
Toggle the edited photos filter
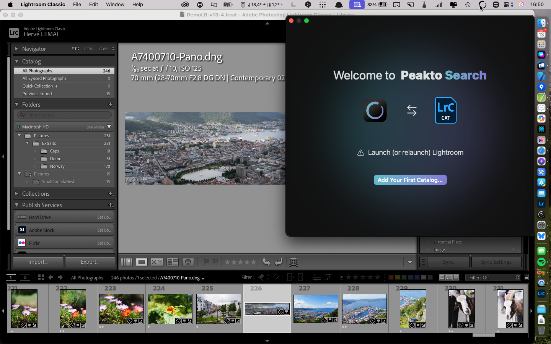[x=317, y=277]
